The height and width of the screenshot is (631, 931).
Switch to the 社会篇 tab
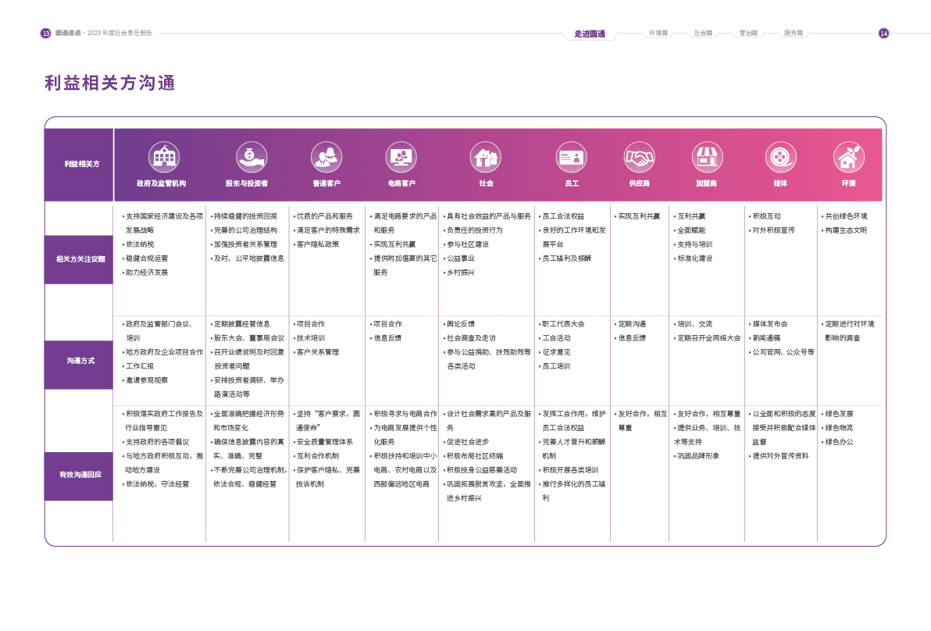click(703, 33)
